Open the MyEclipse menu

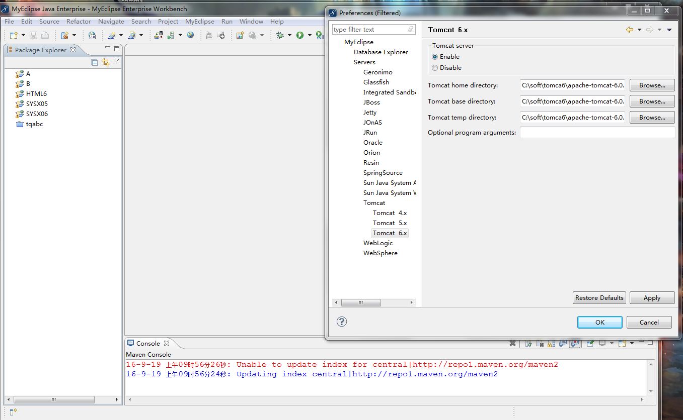pyautogui.click(x=199, y=21)
